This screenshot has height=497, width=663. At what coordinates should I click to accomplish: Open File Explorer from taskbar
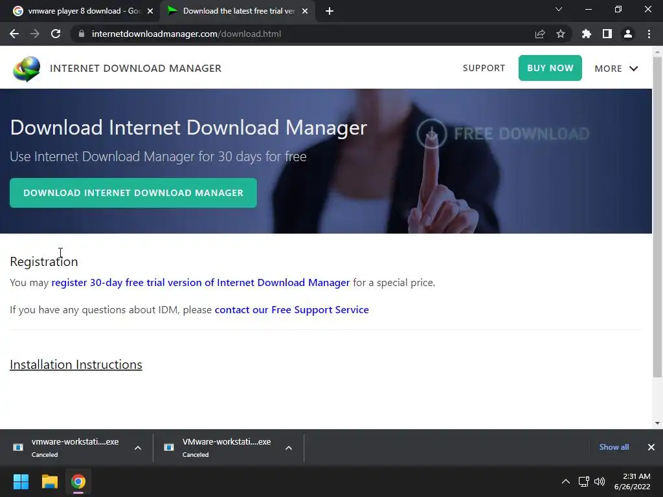click(49, 481)
